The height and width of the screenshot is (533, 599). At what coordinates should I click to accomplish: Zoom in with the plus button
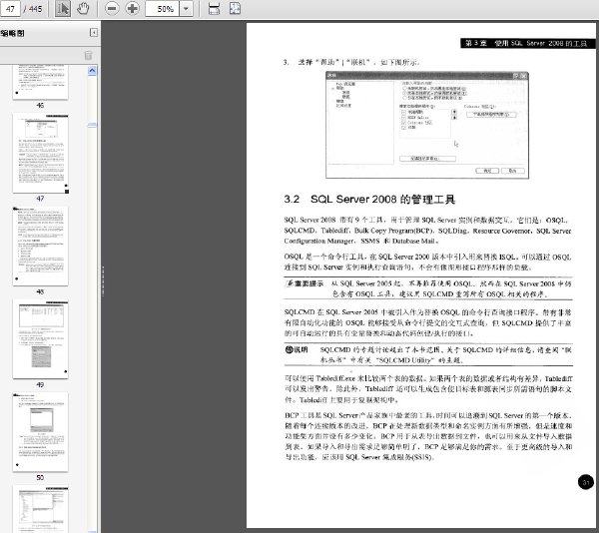coord(132,8)
